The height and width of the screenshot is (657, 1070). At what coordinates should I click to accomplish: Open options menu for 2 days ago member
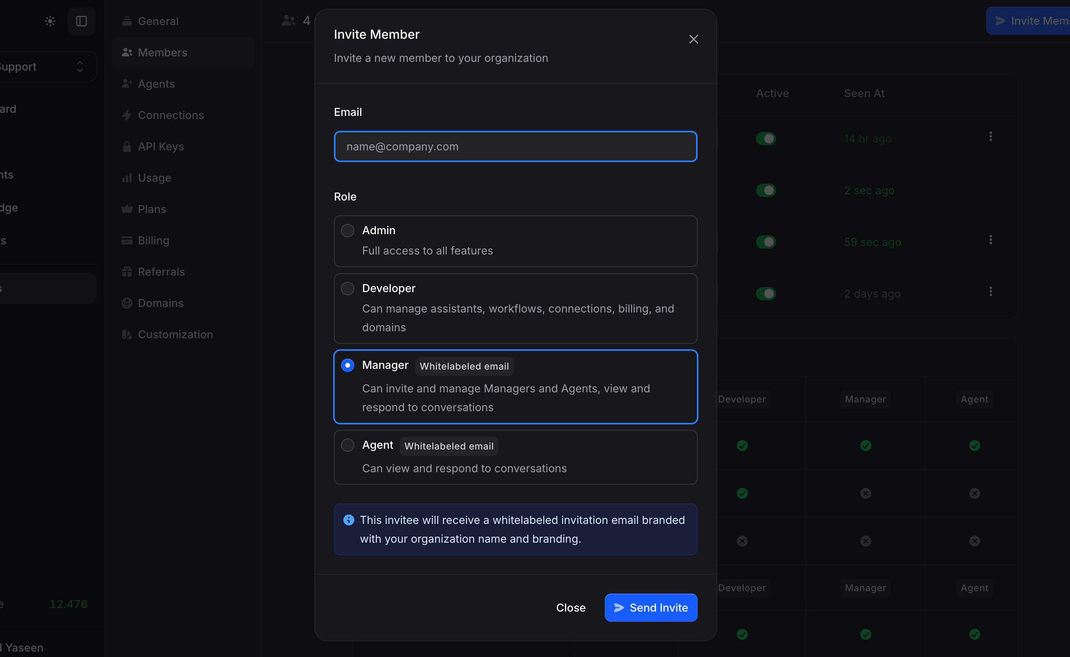click(990, 292)
